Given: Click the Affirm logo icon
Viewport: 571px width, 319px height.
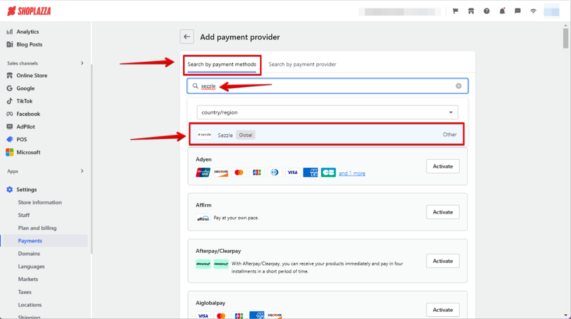Looking at the screenshot, I should (203, 218).
